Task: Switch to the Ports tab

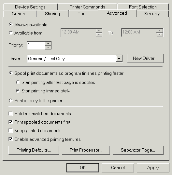Action: [82, 14]
